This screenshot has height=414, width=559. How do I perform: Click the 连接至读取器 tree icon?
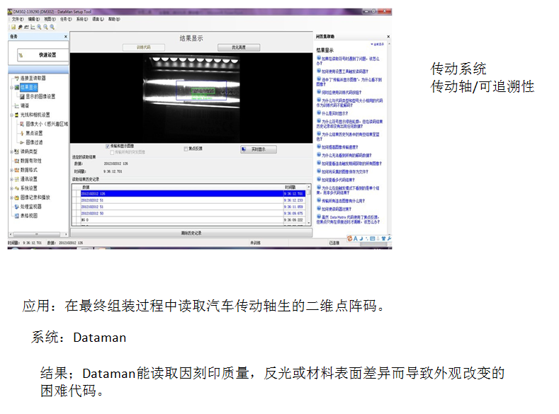click(16, 78)
